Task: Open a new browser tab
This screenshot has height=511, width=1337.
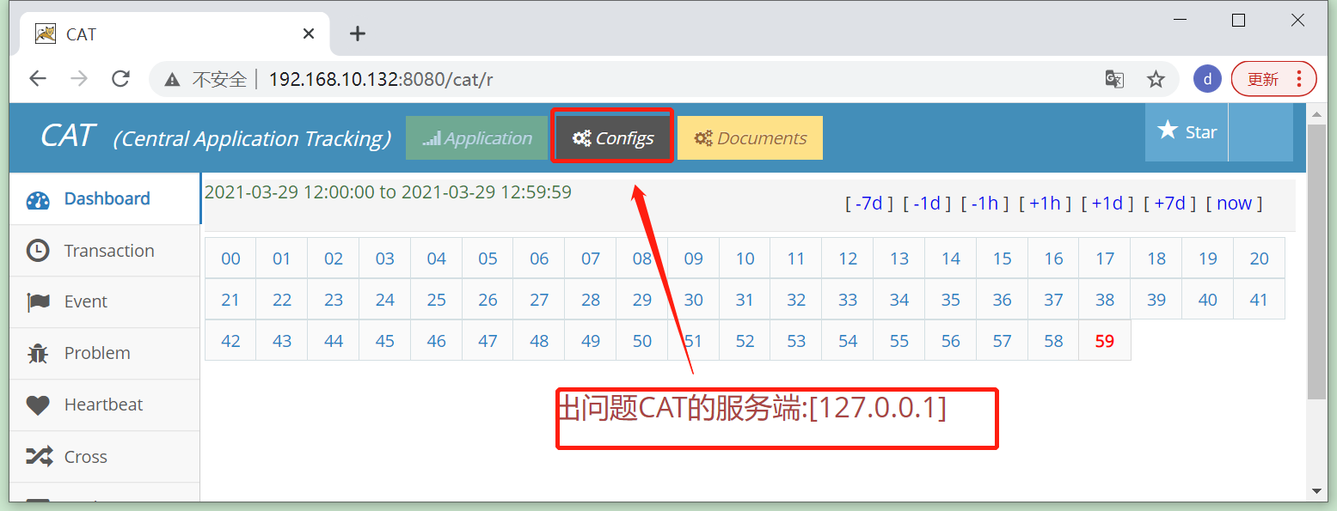Action: point(358,33)
